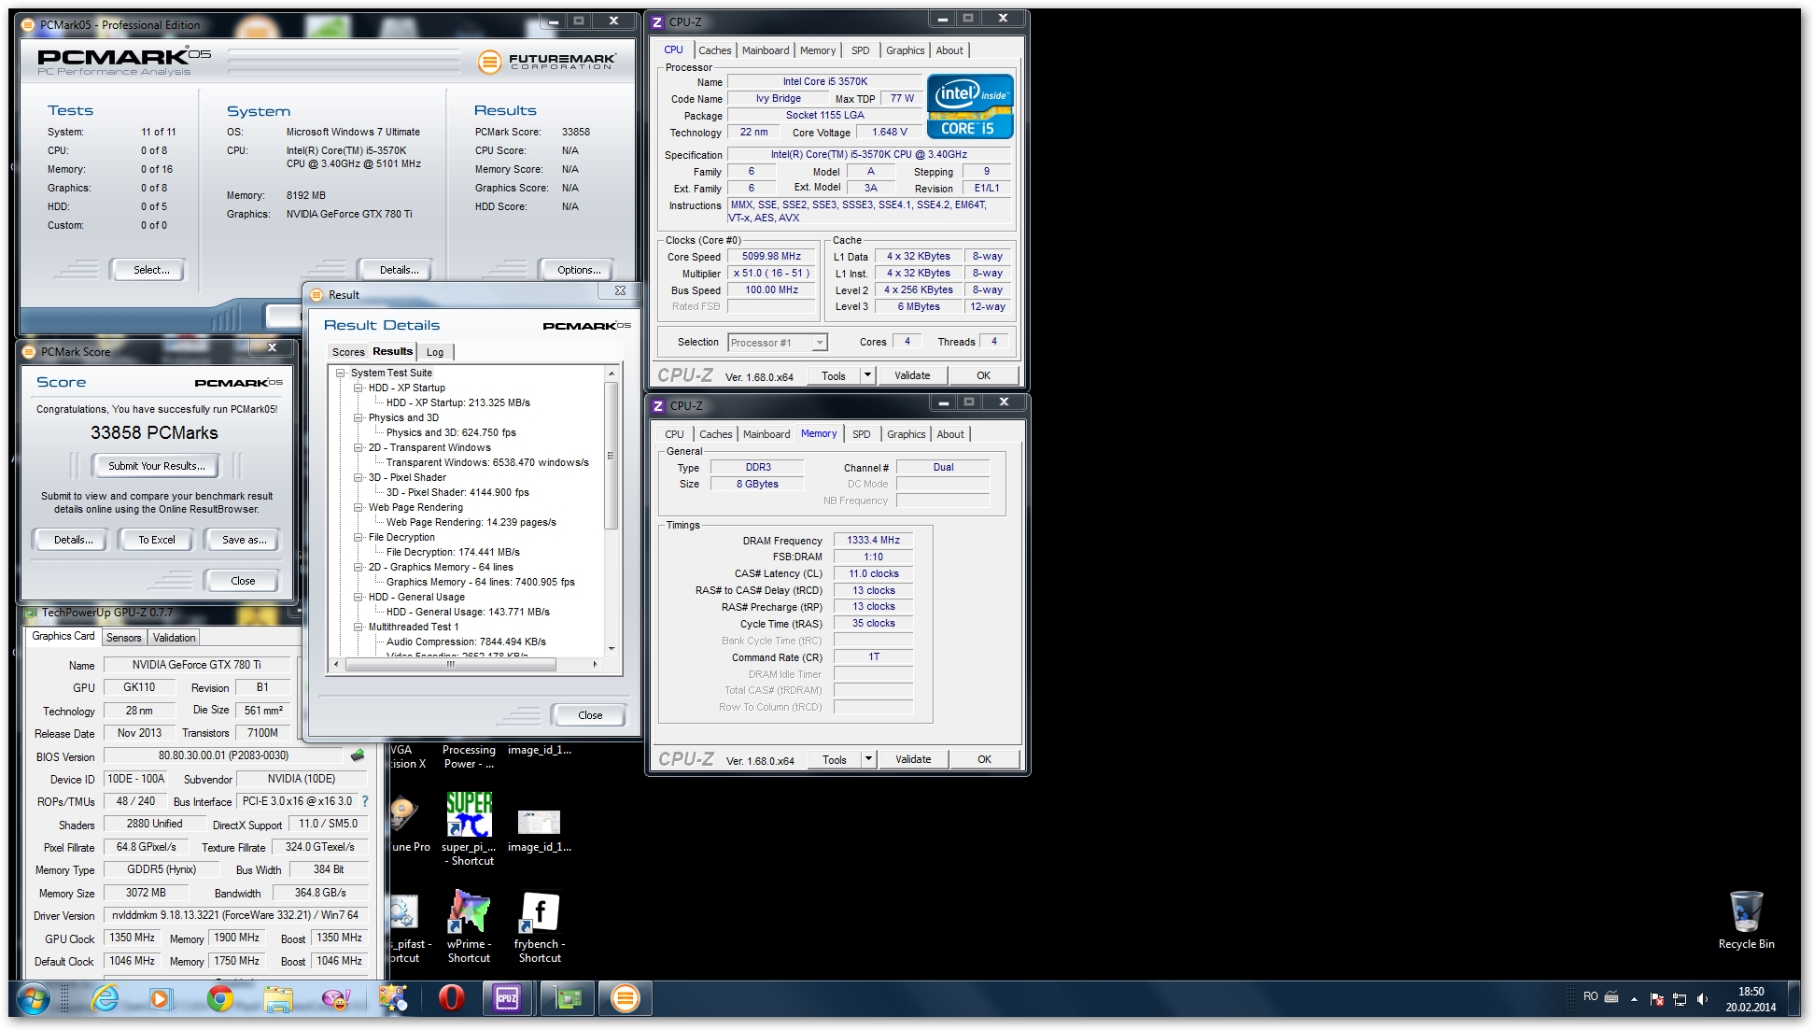1814x1030 pixels.
Task: Click Submit Your Results button
Action: [156, 466]
